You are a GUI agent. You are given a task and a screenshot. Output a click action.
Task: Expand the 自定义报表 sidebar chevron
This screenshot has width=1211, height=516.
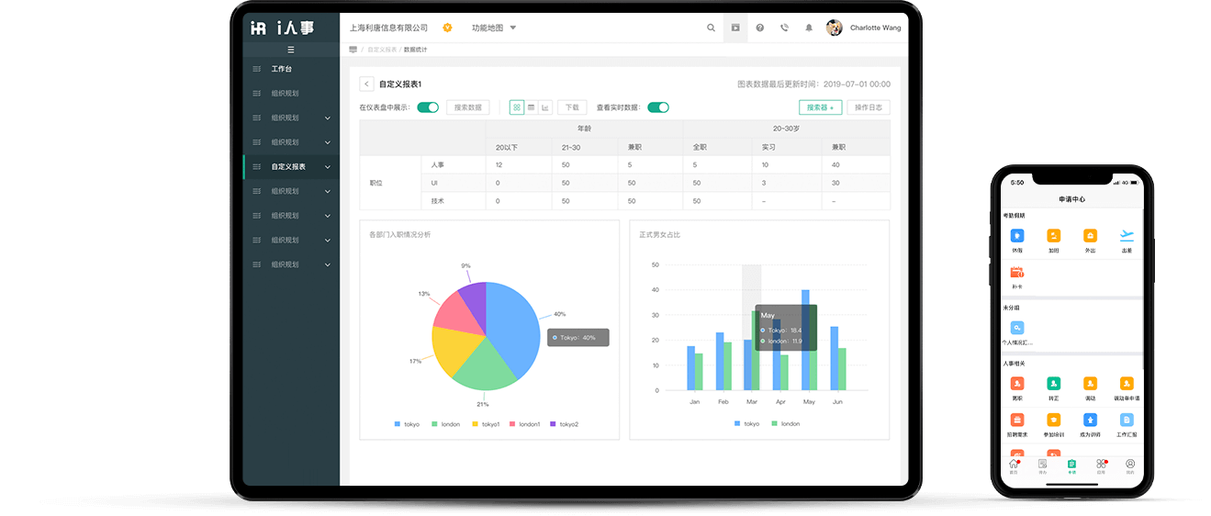click(x=328, y=167)
